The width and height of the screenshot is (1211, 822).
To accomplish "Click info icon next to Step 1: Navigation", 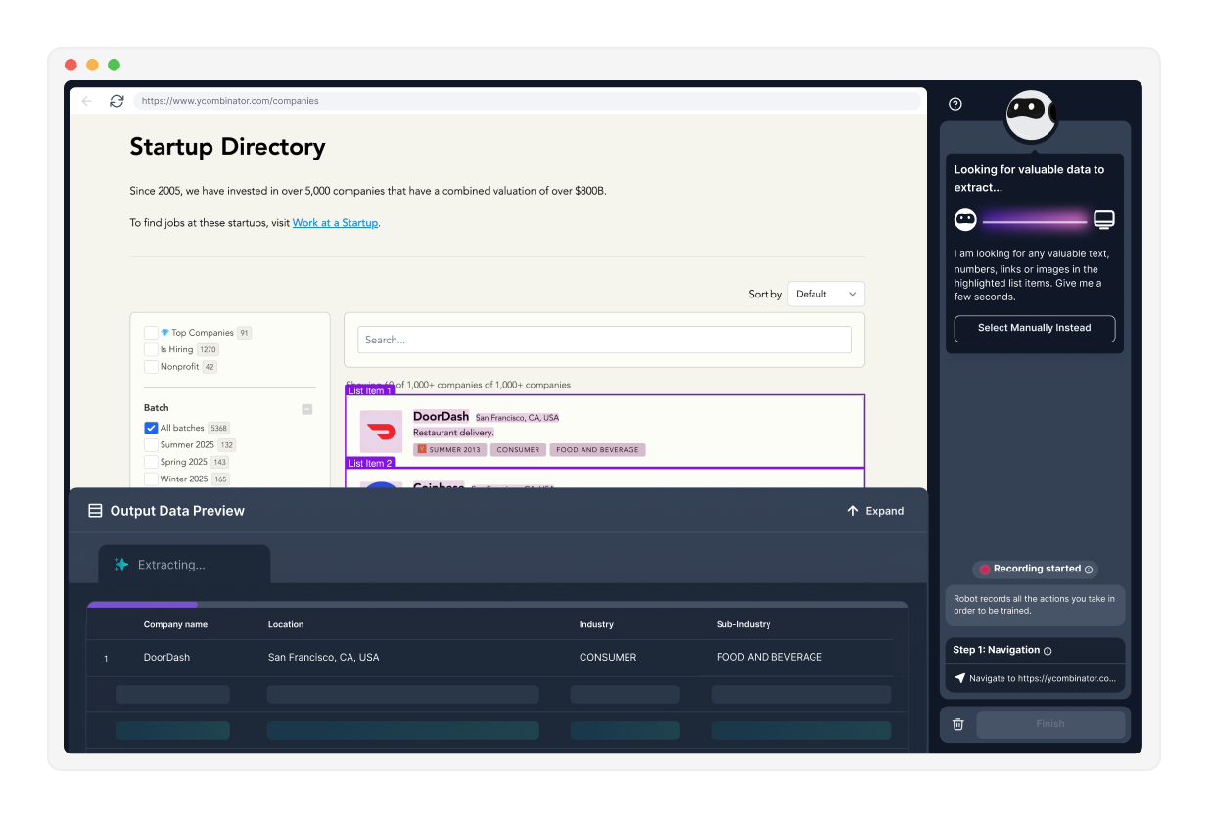I will pos(1048,651).
